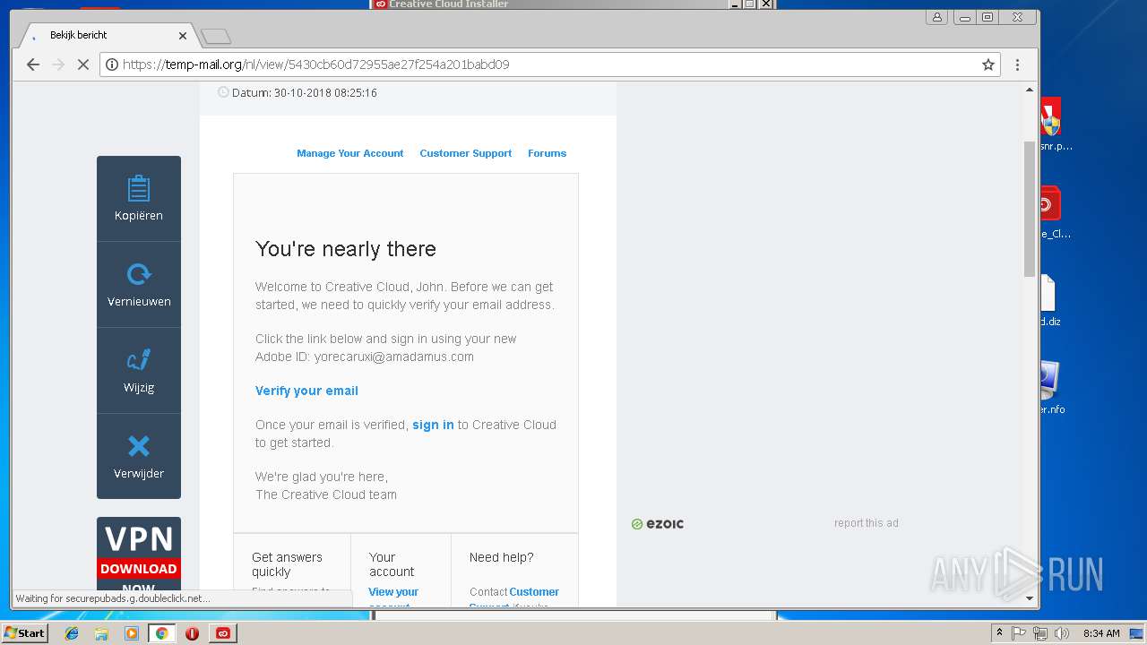Open the Forums link

[547, 153]
